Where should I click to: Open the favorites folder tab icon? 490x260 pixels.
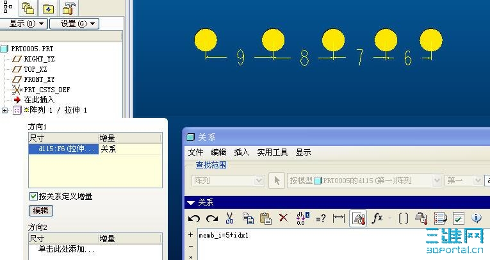[x=49, y=9]
